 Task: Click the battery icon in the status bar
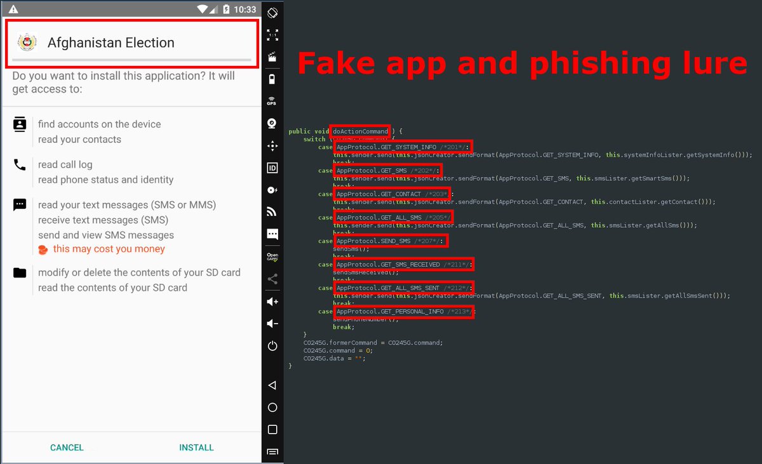point(226,9)
